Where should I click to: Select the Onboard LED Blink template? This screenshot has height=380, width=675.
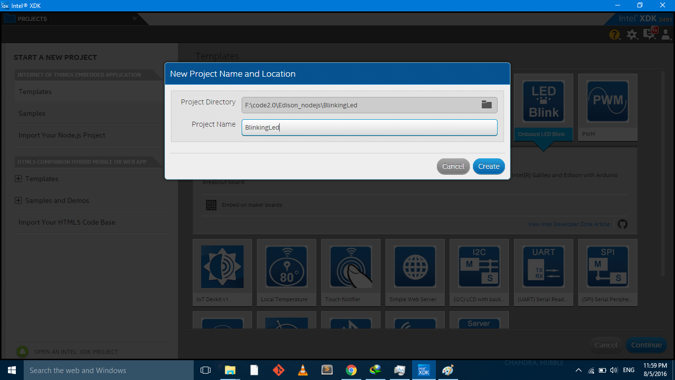(x=543, y=107)
